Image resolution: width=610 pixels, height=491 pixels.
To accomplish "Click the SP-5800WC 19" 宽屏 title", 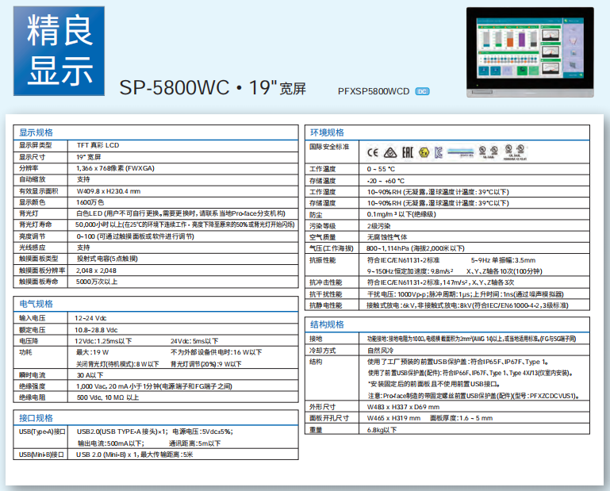I will click(x=213, y=88).
